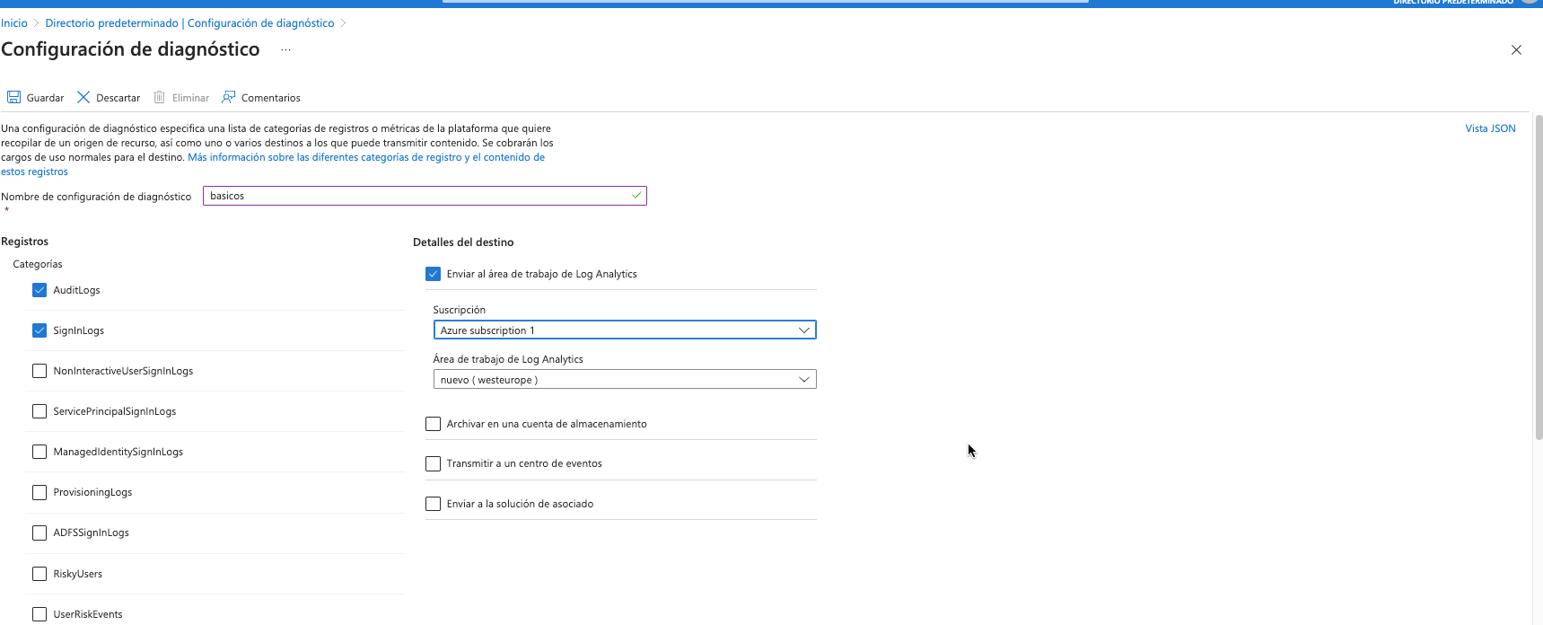Check Archivar en una cuenta de almacenamiento

click(434, 424)
